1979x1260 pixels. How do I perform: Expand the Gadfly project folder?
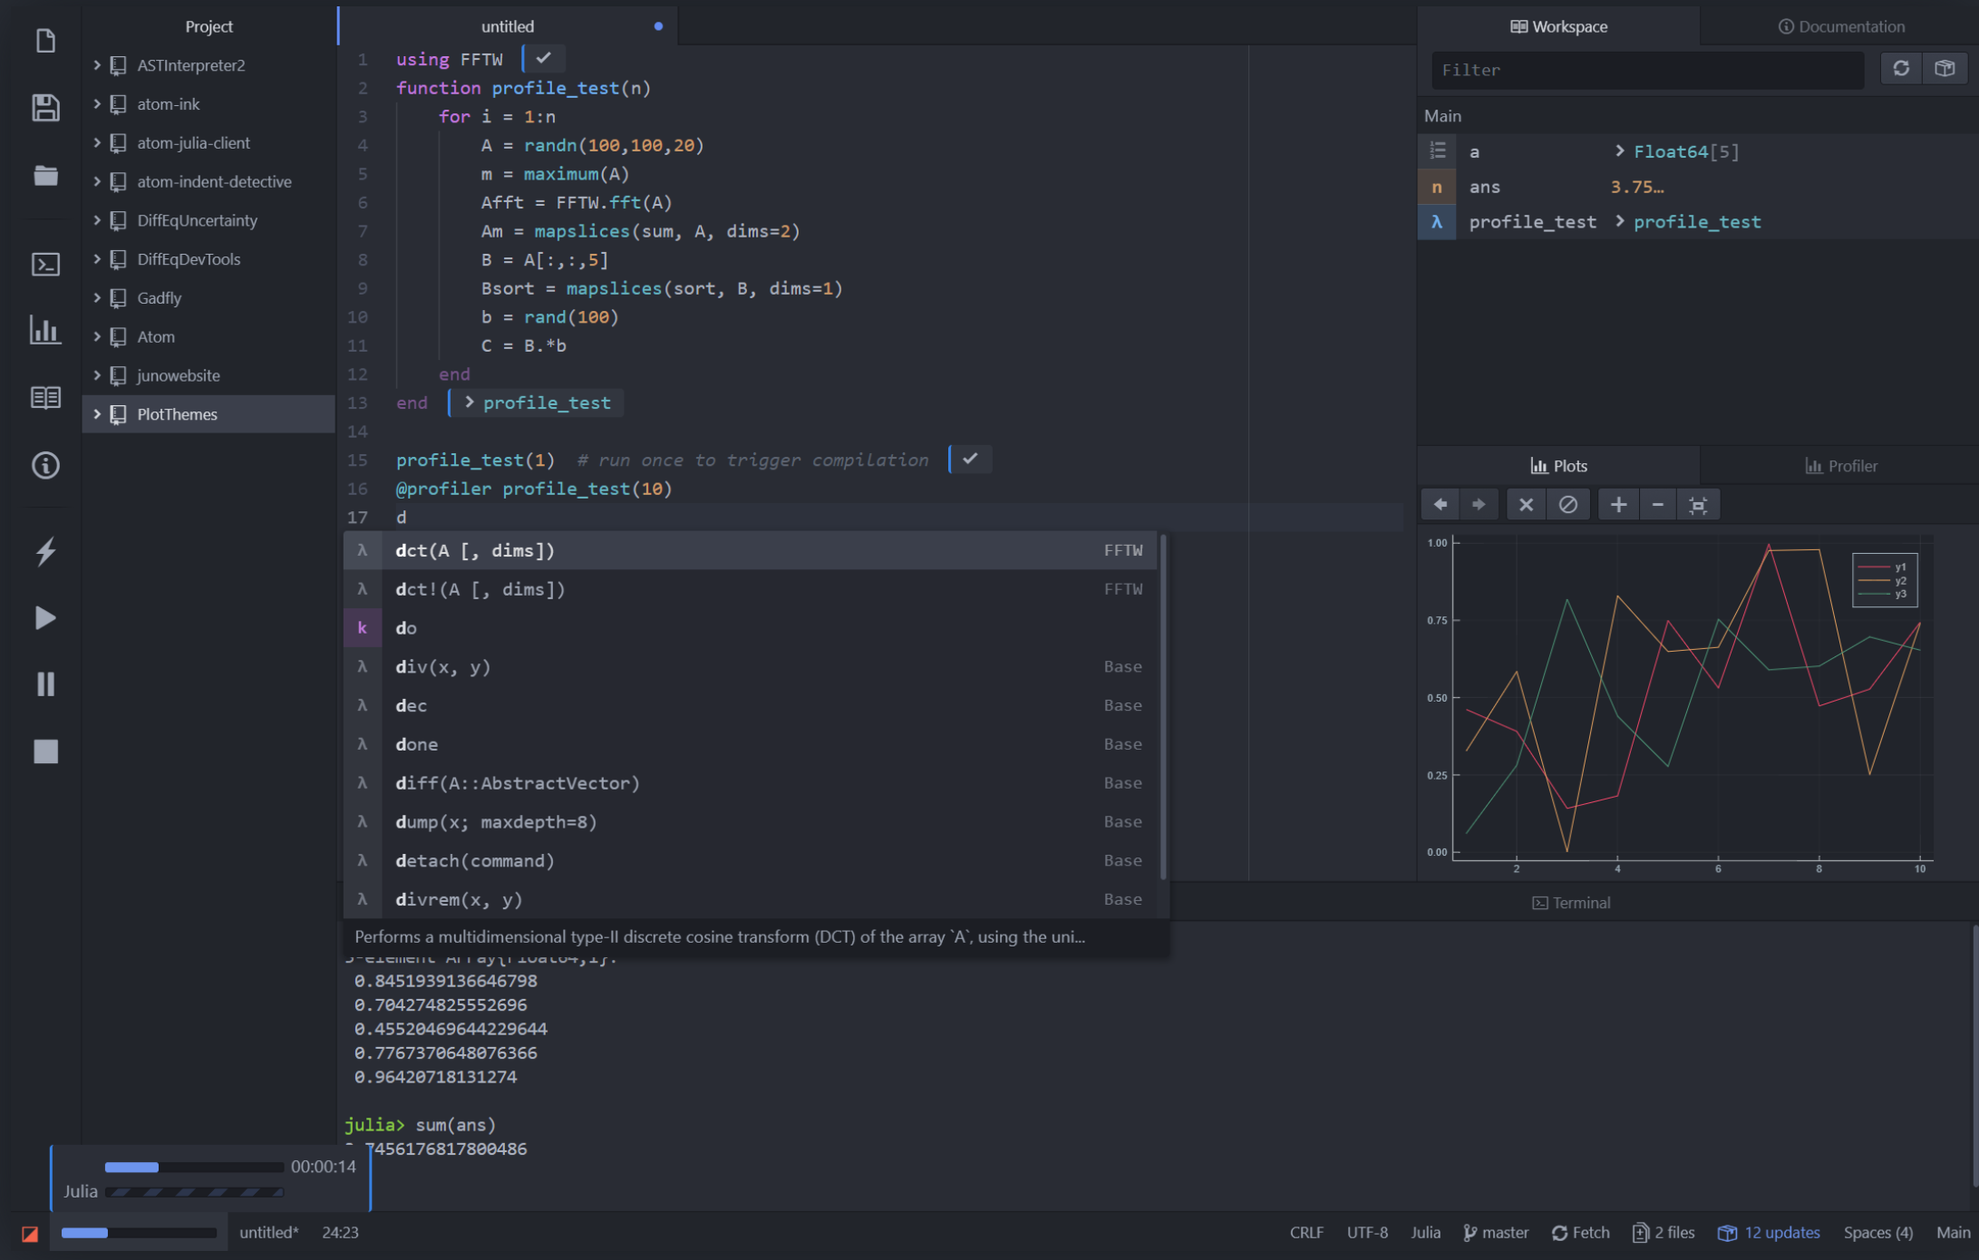pos(97,298)
